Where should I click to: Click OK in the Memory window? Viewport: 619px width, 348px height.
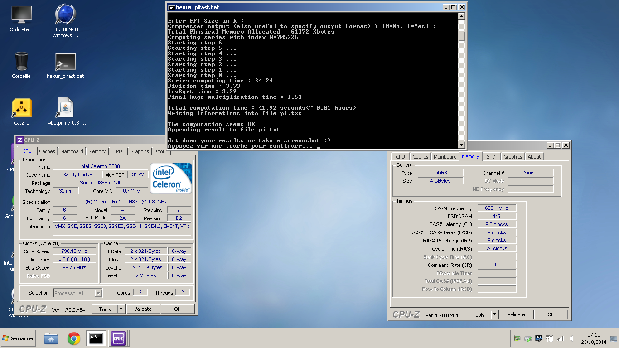tap(551, 314)
